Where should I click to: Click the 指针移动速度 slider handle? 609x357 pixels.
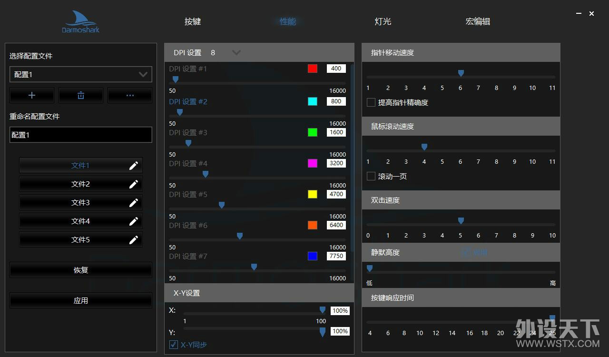point(461,73)
